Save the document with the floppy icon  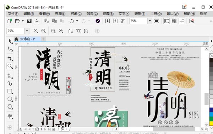tap(29, 21)
